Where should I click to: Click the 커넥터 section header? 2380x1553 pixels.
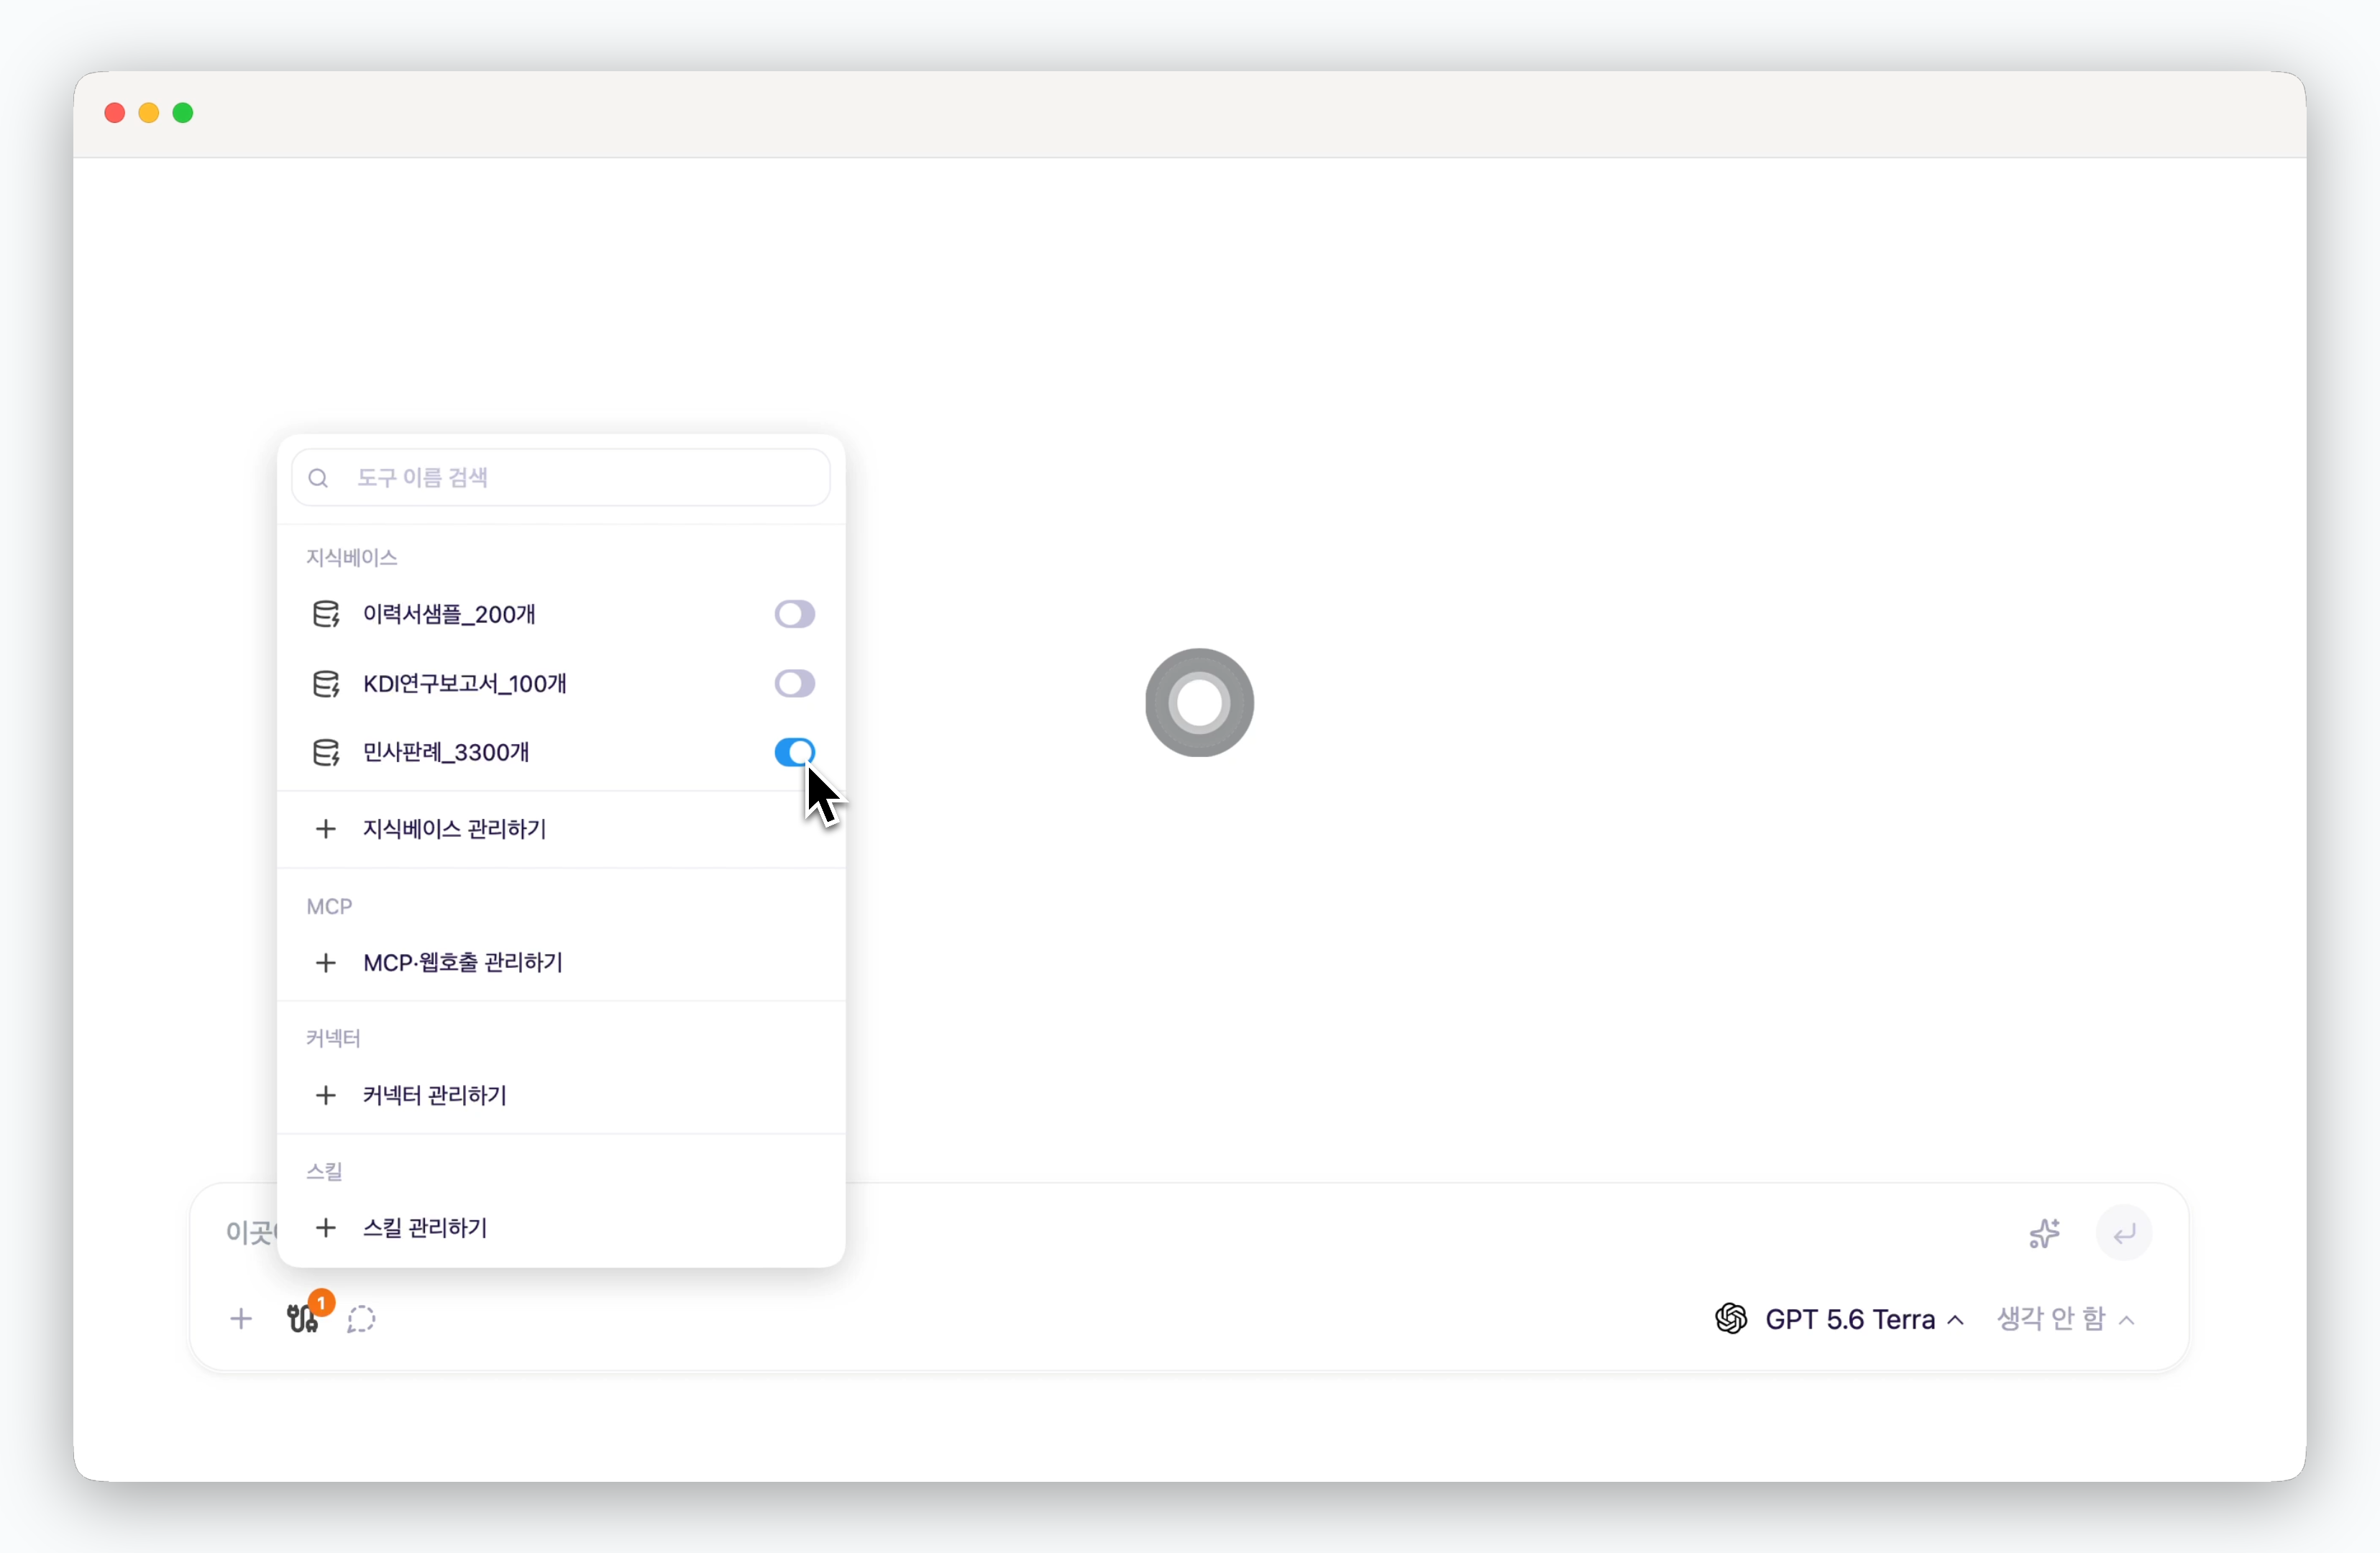[x=333, y=1039]
